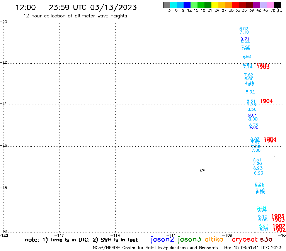Click the subtitle '12 hour collection of altimeter wave heights'
This screenshot has height=251, width=286.
(75, 16)
